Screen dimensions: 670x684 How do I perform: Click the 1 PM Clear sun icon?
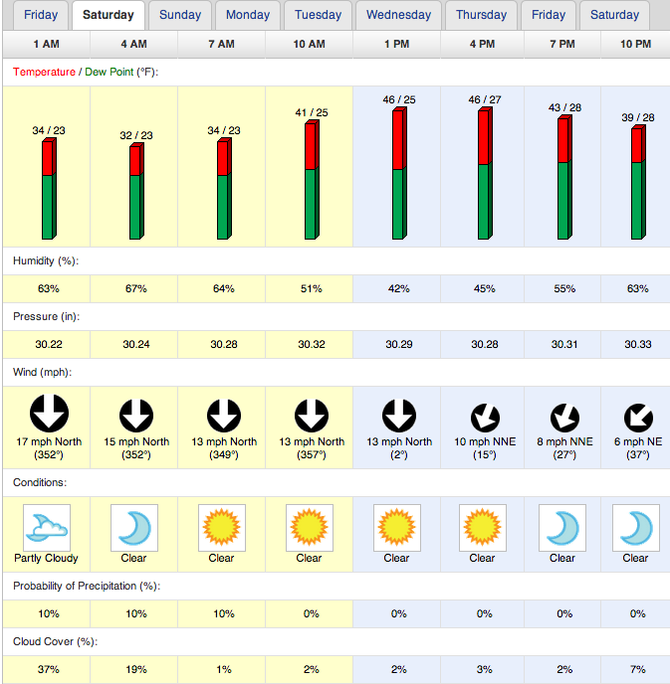tap(397, 528)
